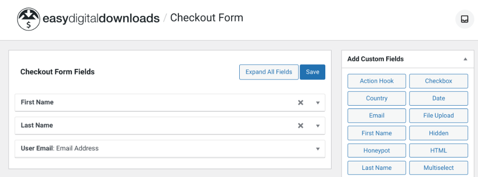
Task: Add a Date custom field
Action: point(439,98)
